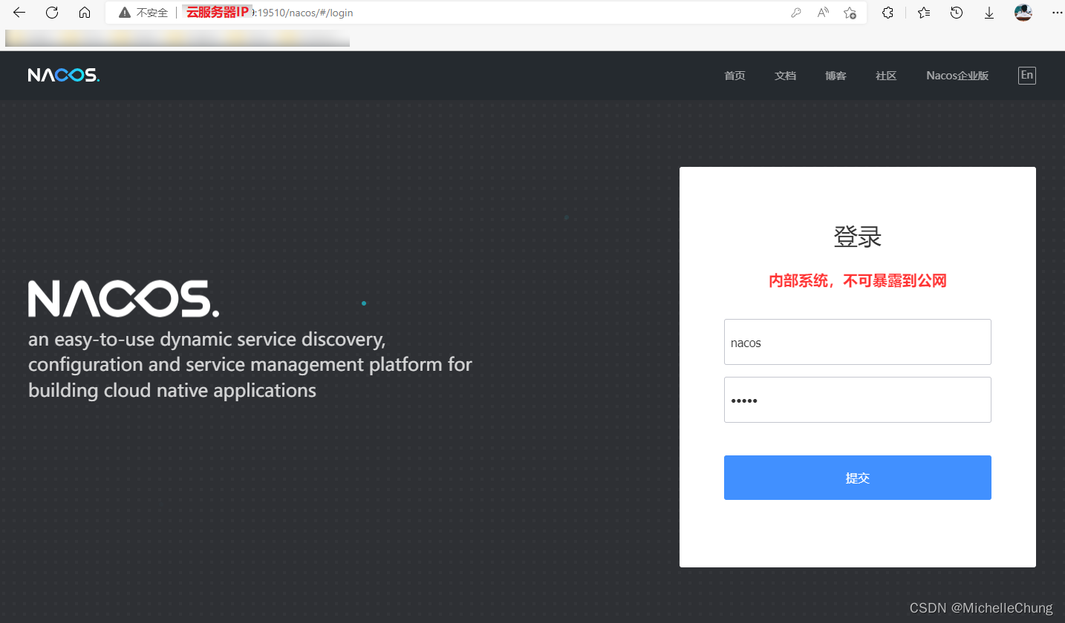
Task: Click the Nacos logo in the navbar
Action: click(63, 74)
